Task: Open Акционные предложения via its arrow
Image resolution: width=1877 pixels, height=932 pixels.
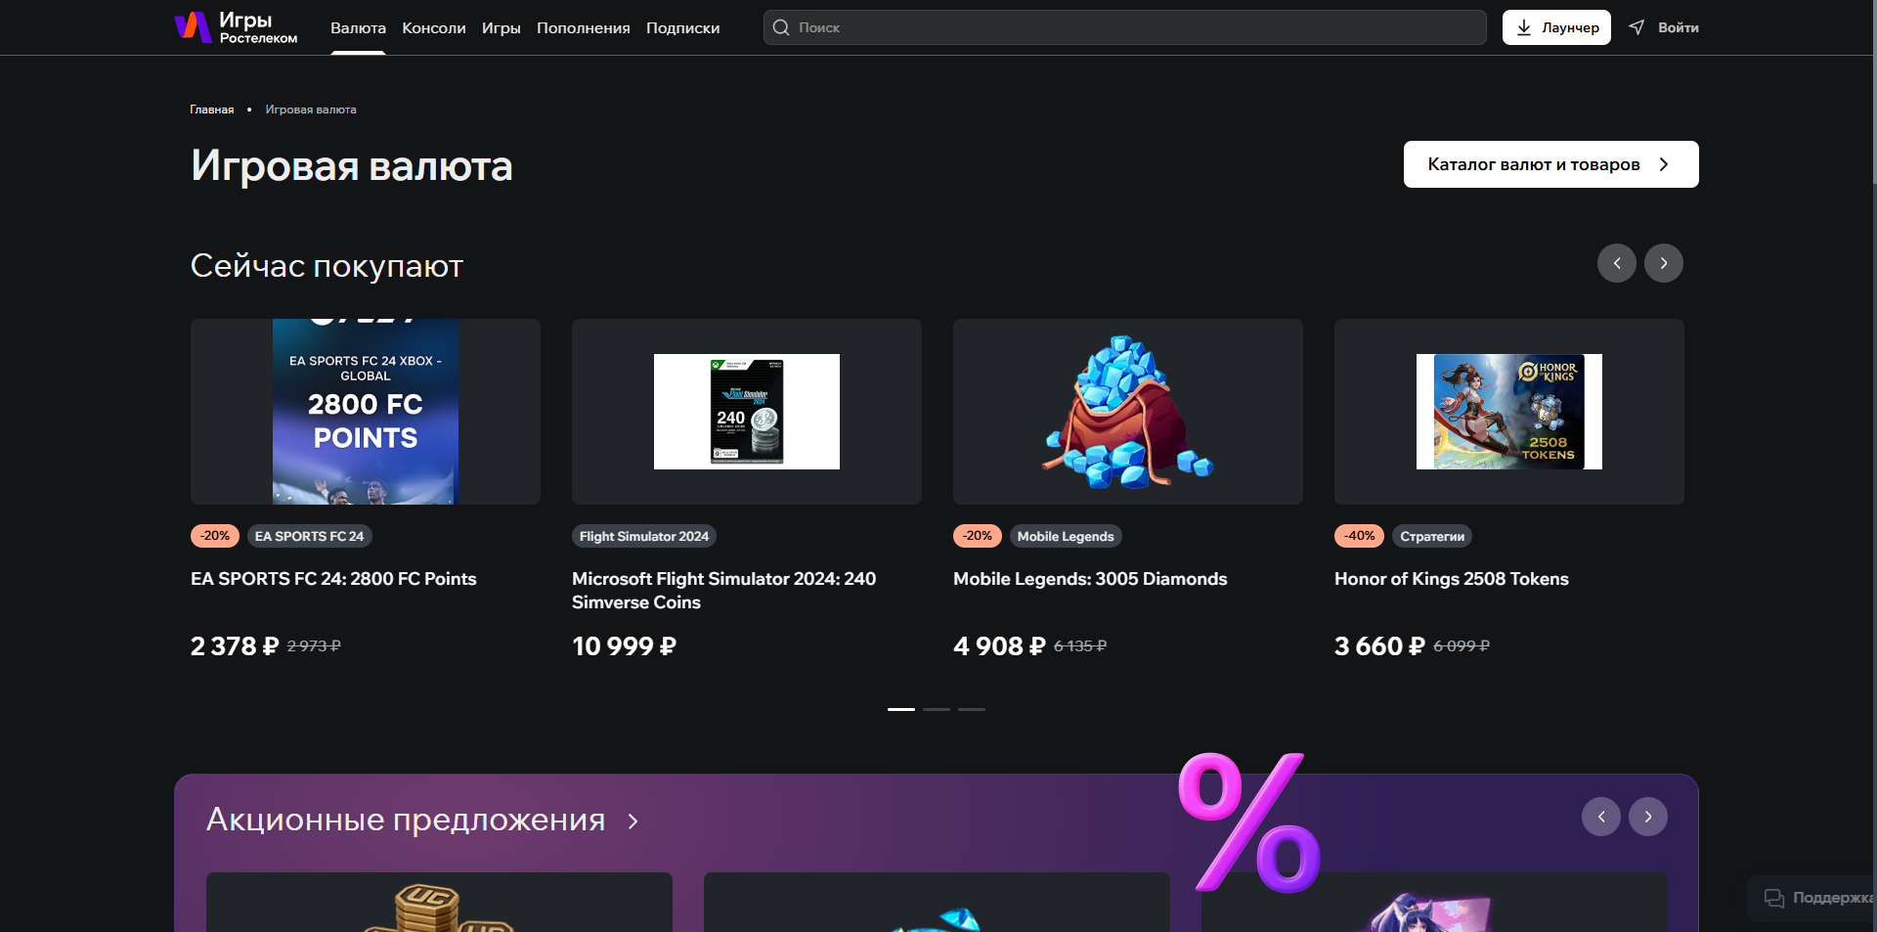Action: tap(632, 821)
